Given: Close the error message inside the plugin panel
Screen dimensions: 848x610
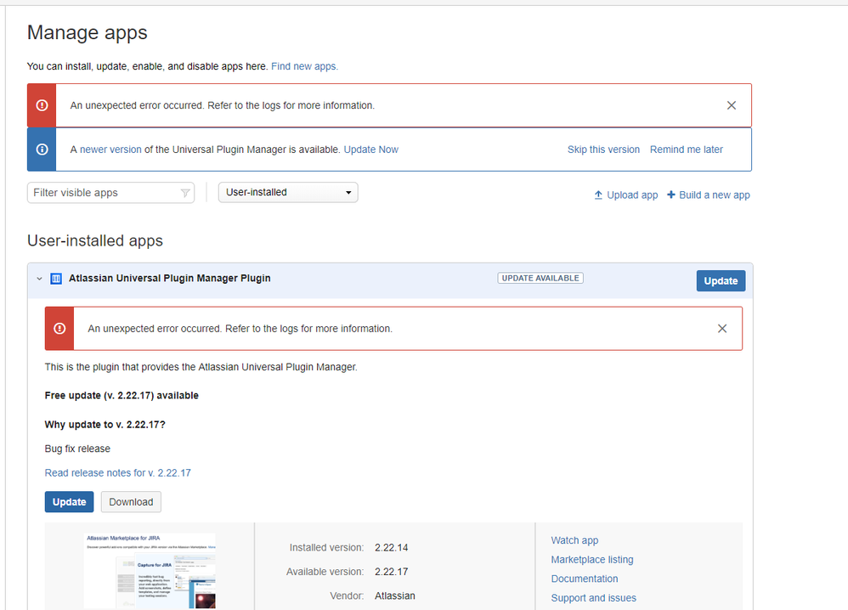Looking at the screenshot, I should point(722,329).
